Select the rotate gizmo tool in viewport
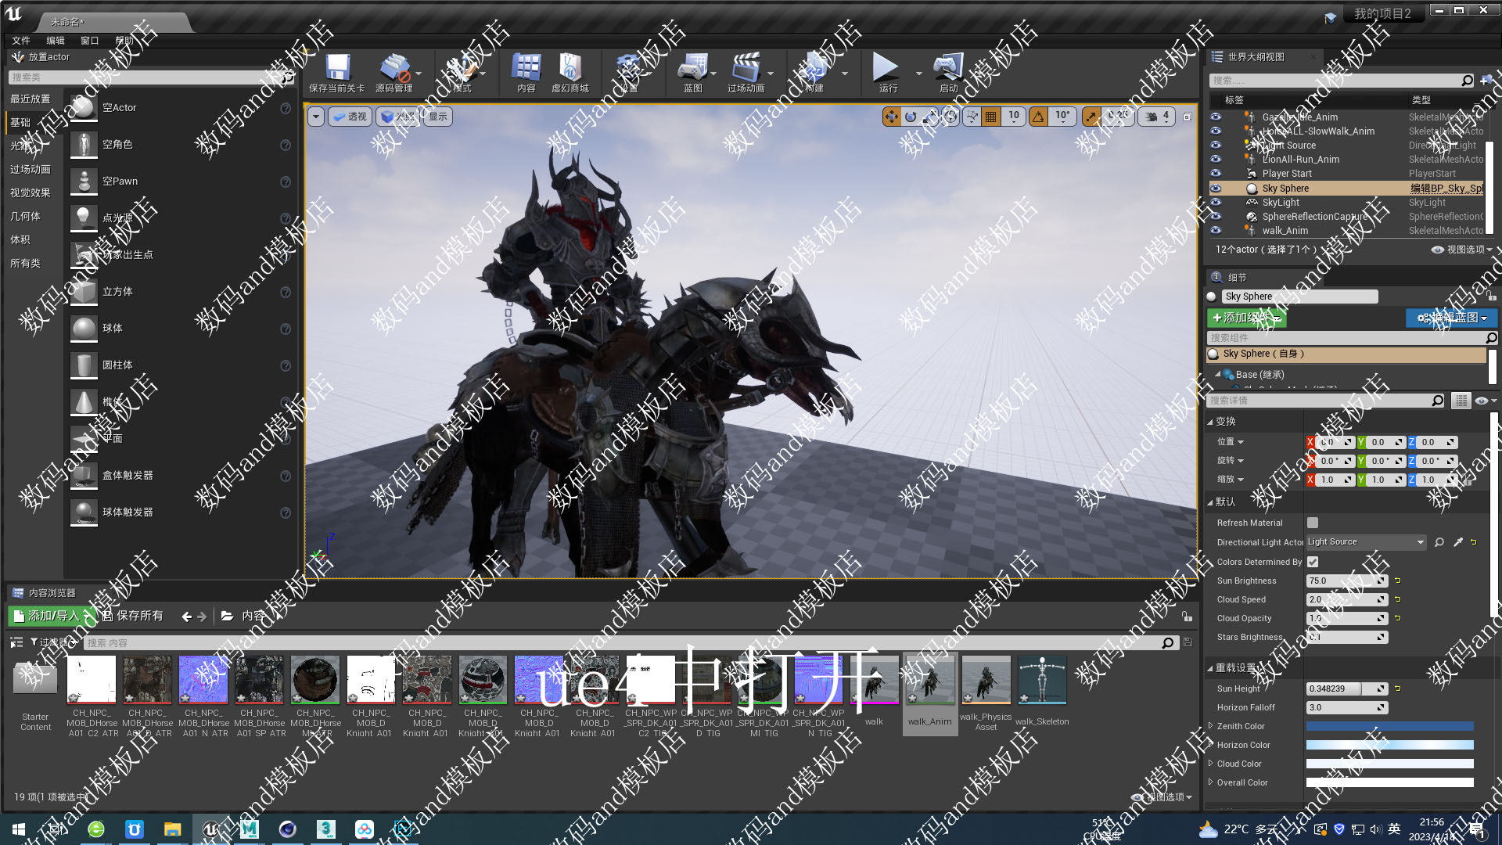Image resolution: width=1502 pixels, height=845 pixels. pyautogui.click(x=911, y=117)
